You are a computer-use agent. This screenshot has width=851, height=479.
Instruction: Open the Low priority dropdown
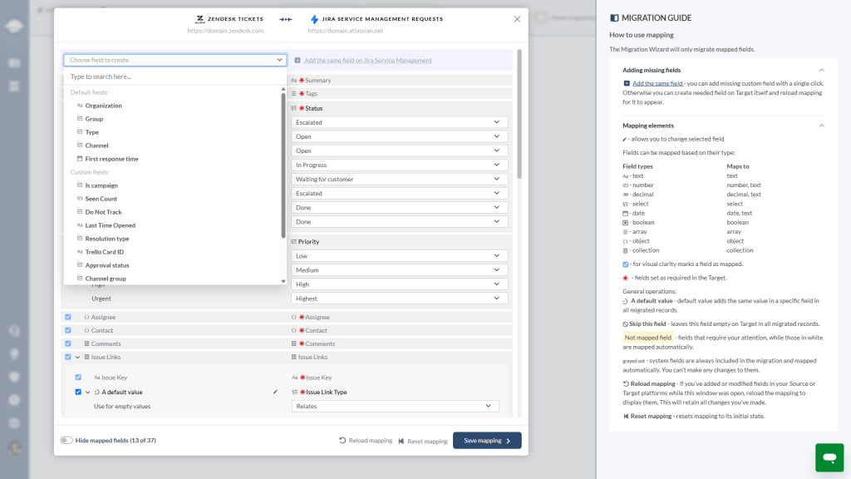pyautogui.click(x=400, y=256)
